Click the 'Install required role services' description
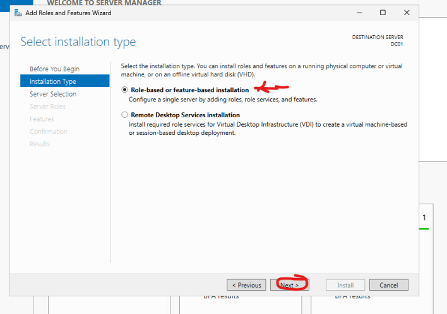Image resolution: width=447 pixels, height=314 pixels. tap(268, 129)
